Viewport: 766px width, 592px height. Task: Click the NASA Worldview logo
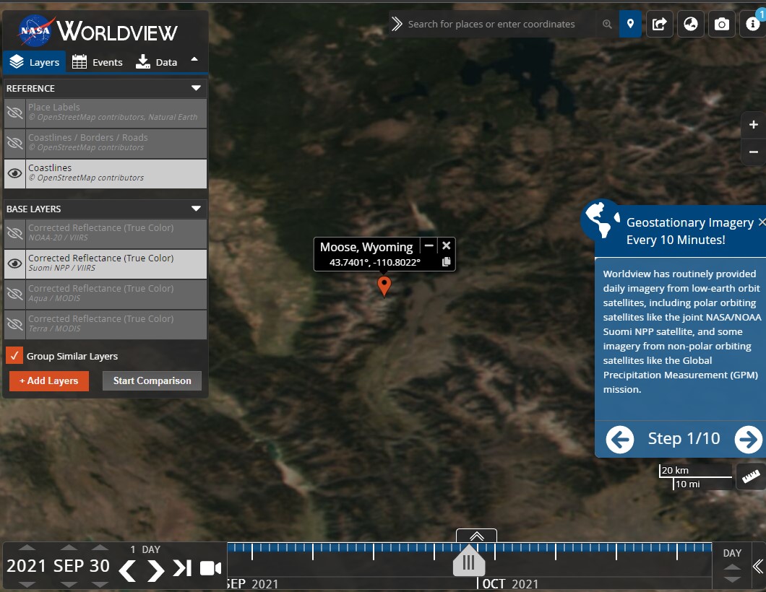pos(98,30)
